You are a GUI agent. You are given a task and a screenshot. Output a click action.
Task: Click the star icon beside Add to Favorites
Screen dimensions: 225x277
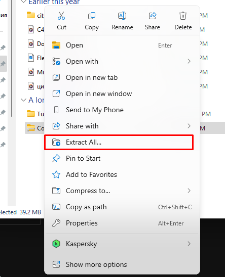point(56,174)
